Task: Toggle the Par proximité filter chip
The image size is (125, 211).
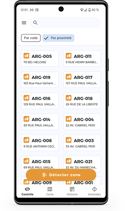Action: click(58, 38)
